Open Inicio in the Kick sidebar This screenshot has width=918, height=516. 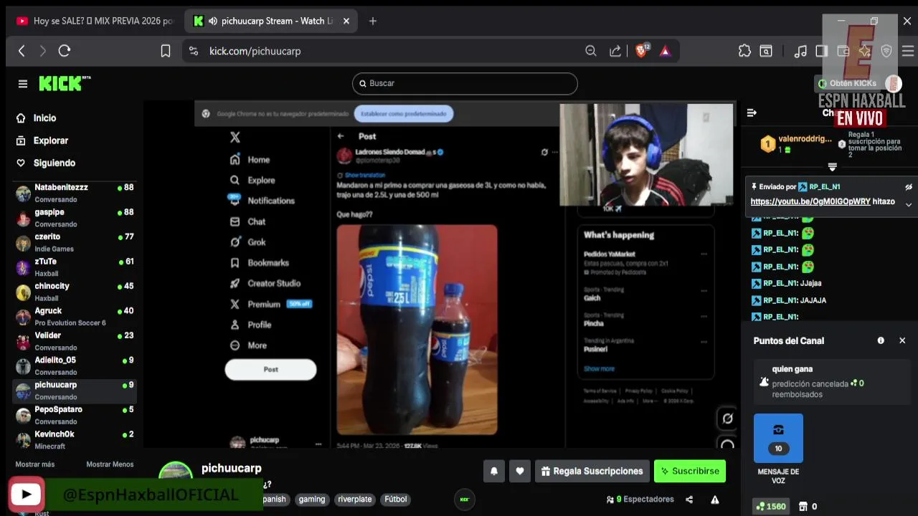(x=44, y=118)
